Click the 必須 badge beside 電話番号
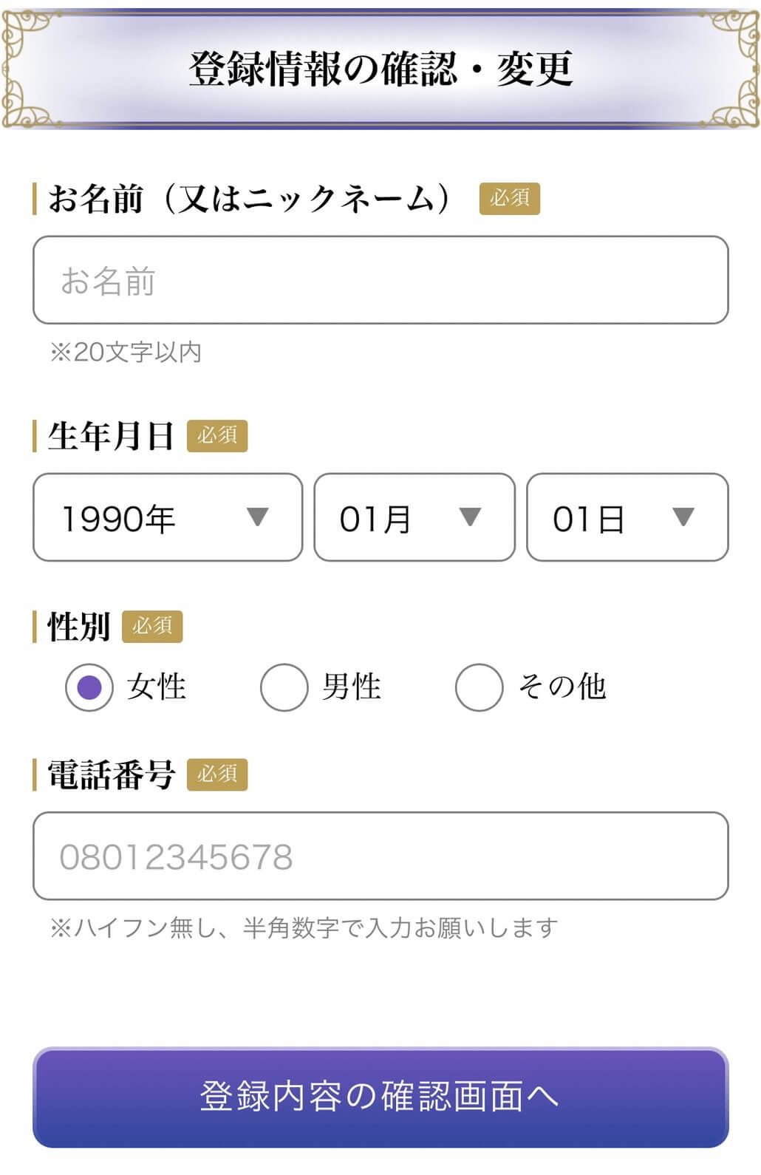 216,774
